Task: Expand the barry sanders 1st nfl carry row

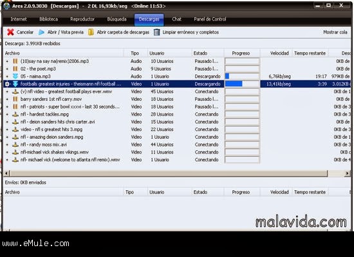Action: tap(7, 99)
